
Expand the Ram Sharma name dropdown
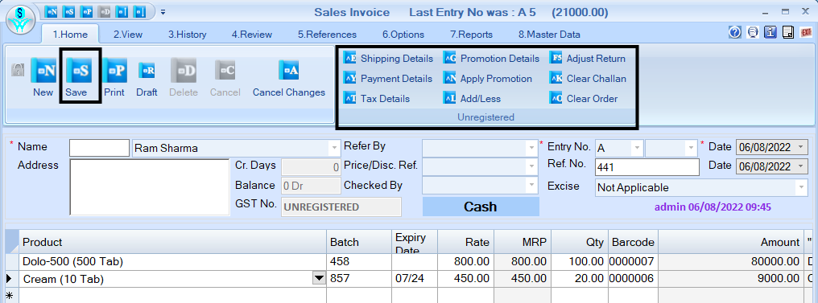coord(334,149)
